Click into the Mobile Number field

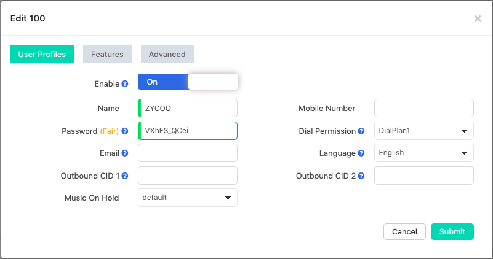click(423, 108)
